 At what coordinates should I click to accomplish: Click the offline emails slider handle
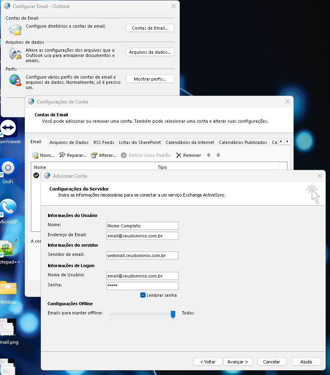[x=173, y=314]
